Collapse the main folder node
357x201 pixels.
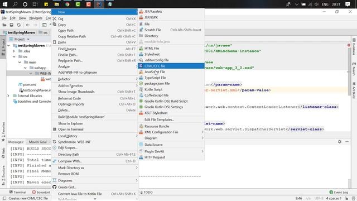tap(20, 62)
